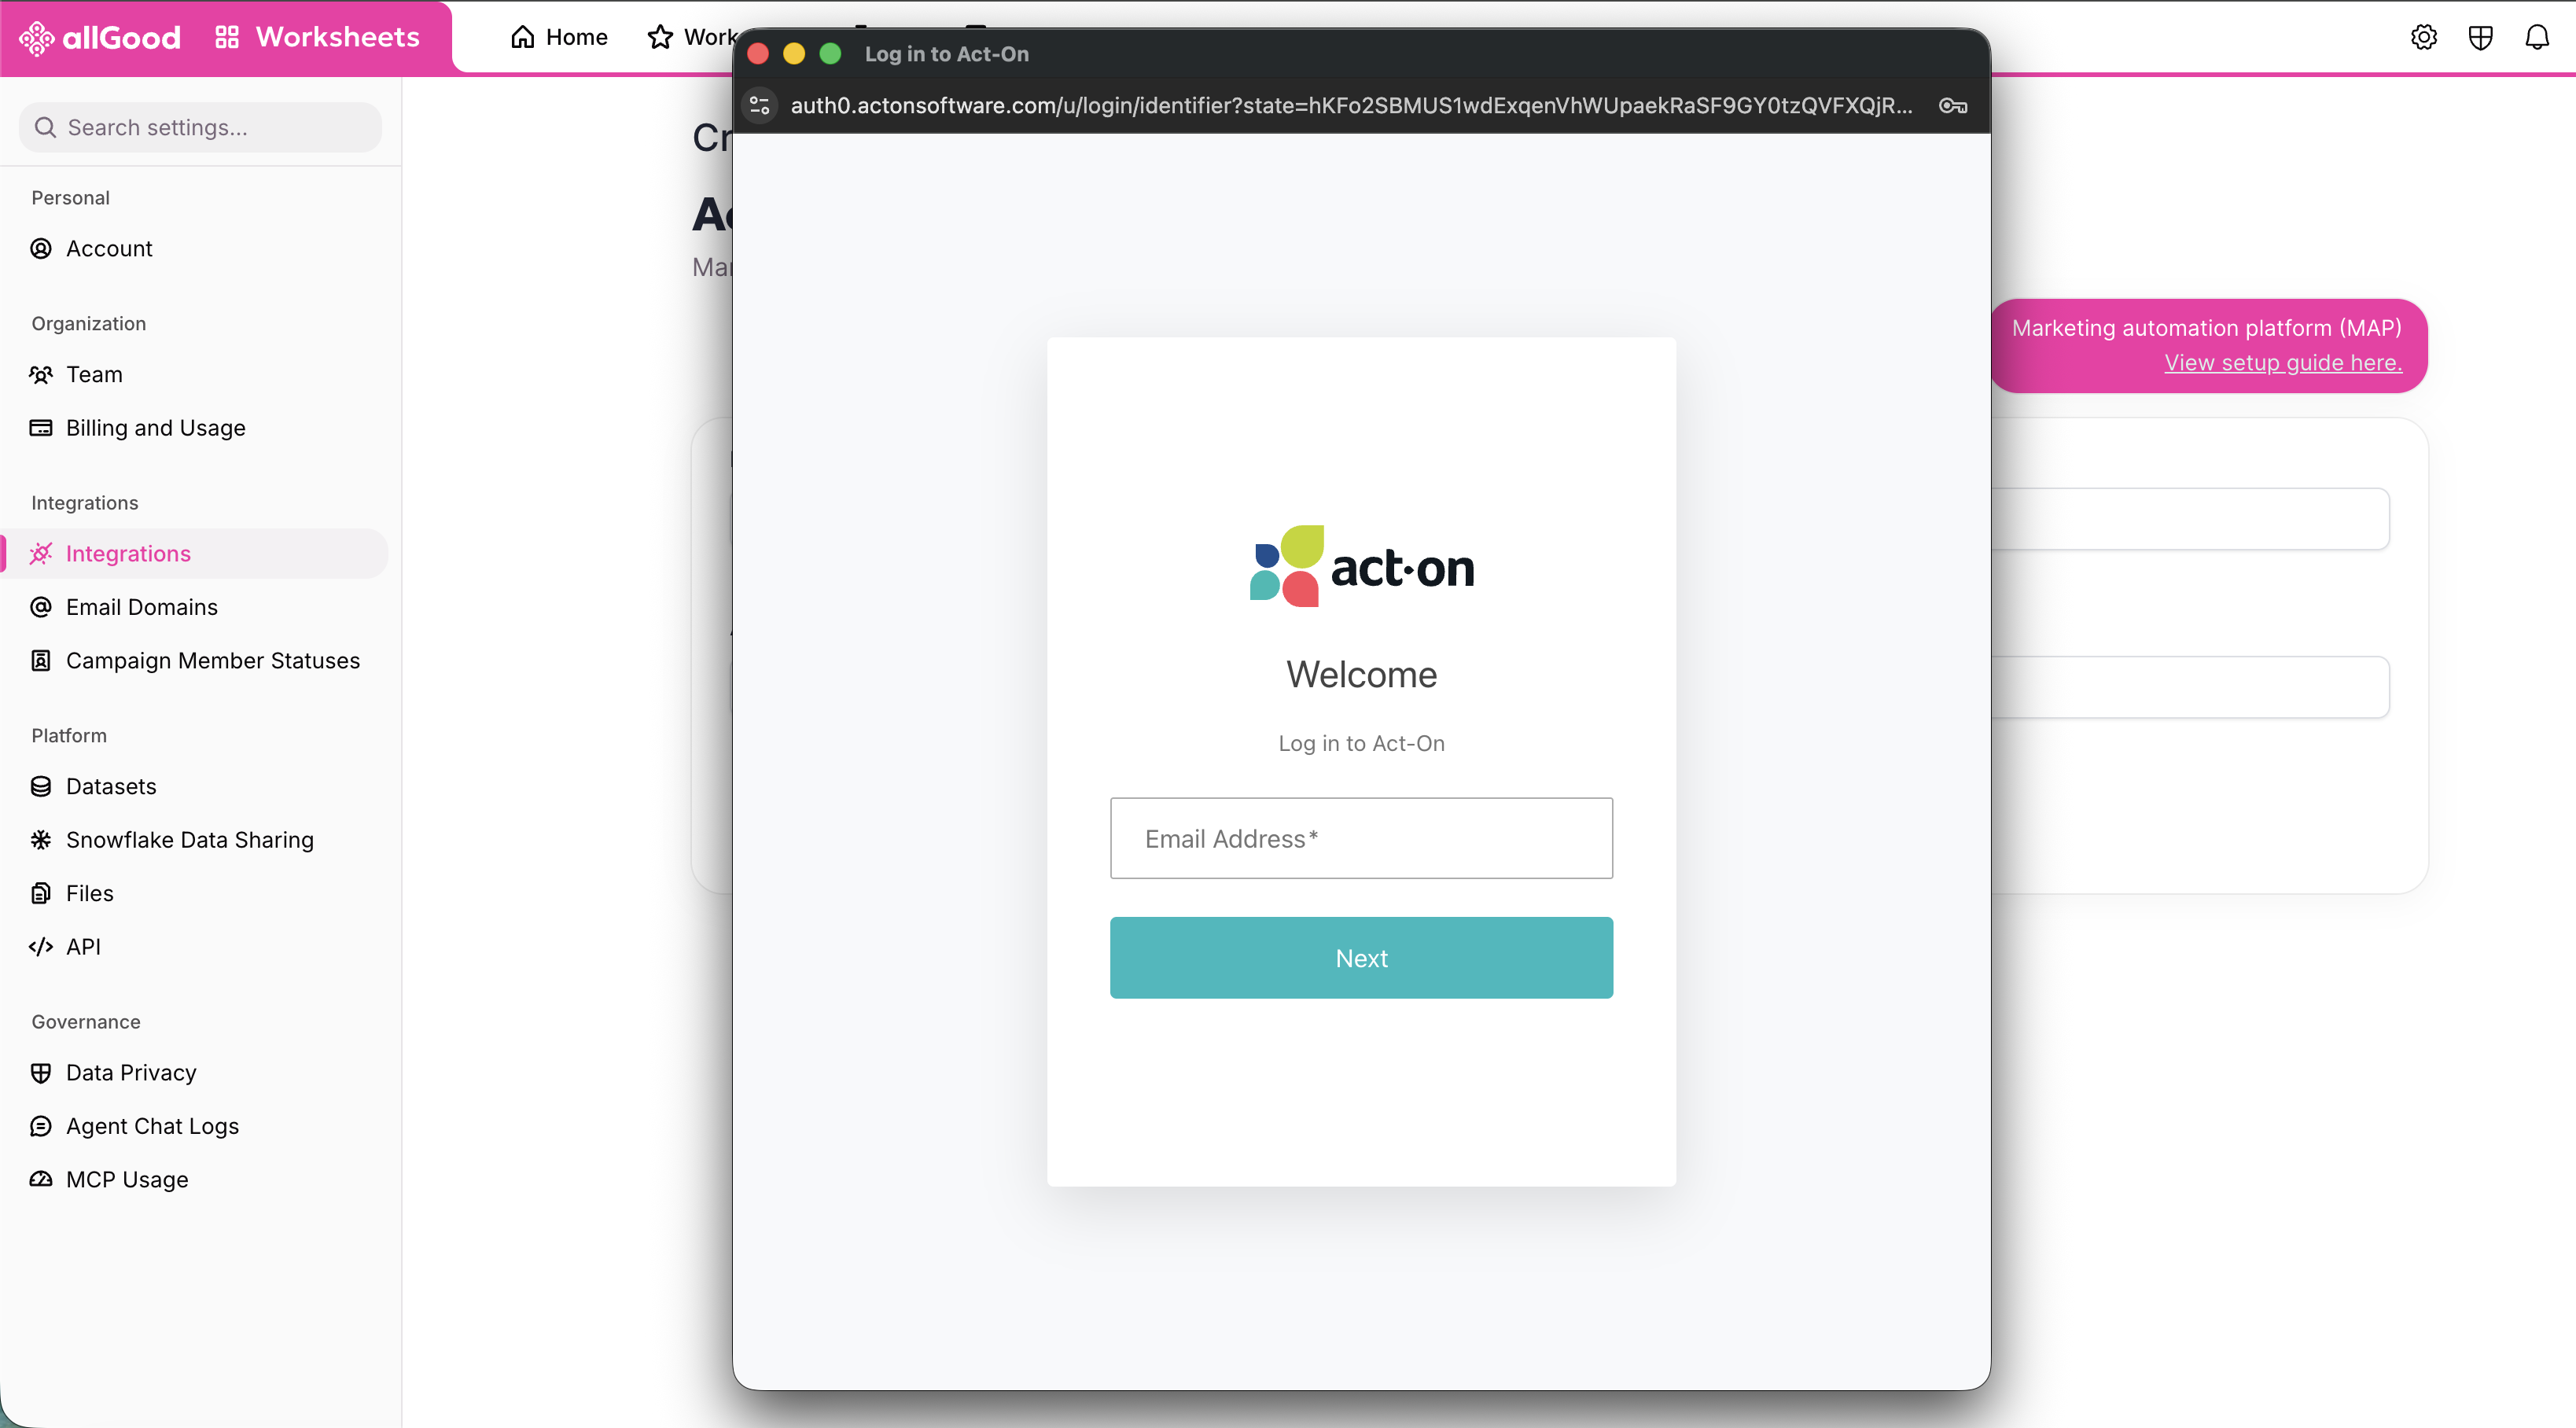
Task: Click the Files document icon
Action: point(41,894)
